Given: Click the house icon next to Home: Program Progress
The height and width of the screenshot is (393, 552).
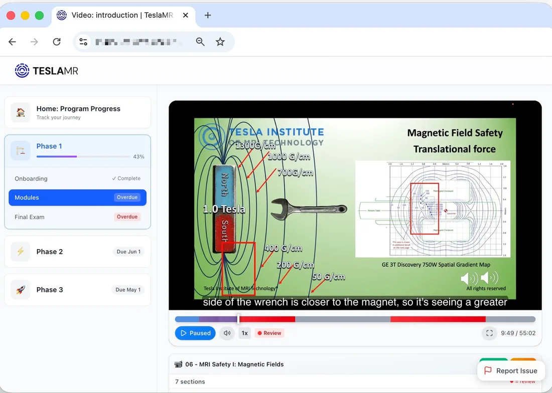Looking at the screenshot, I should 20,112.
